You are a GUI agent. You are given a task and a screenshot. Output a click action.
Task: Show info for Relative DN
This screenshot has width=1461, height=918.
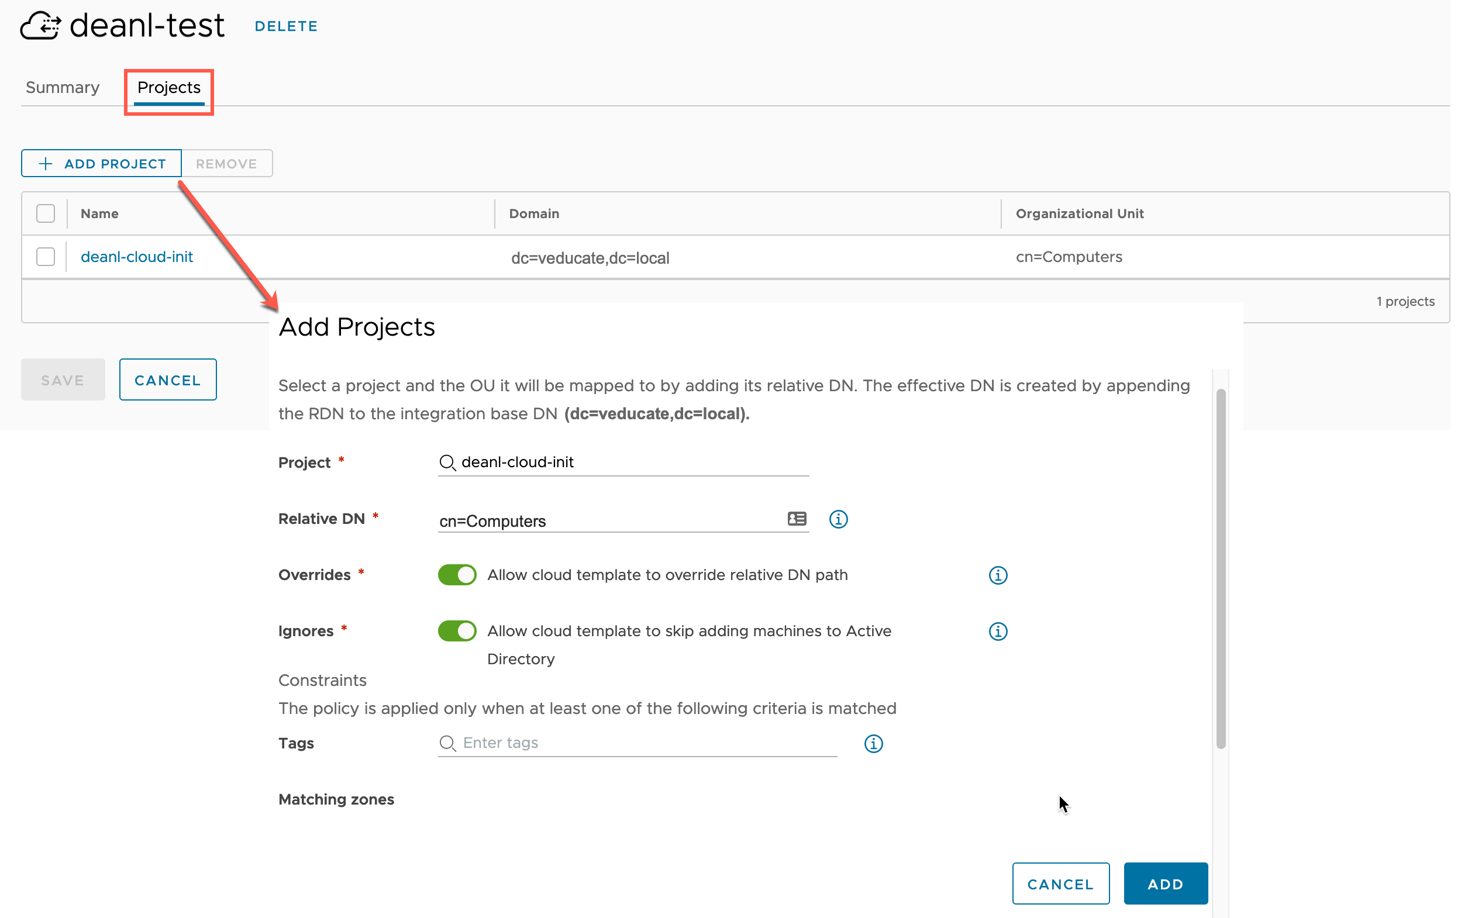(839, 519)
